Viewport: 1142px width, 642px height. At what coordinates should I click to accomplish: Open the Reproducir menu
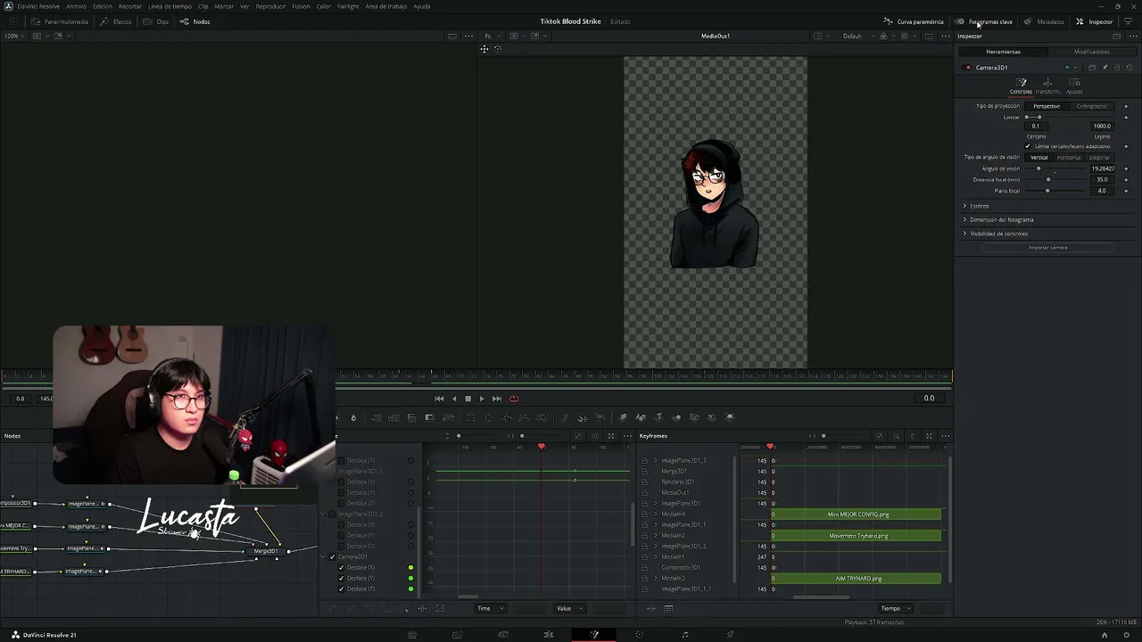point(270,6)
